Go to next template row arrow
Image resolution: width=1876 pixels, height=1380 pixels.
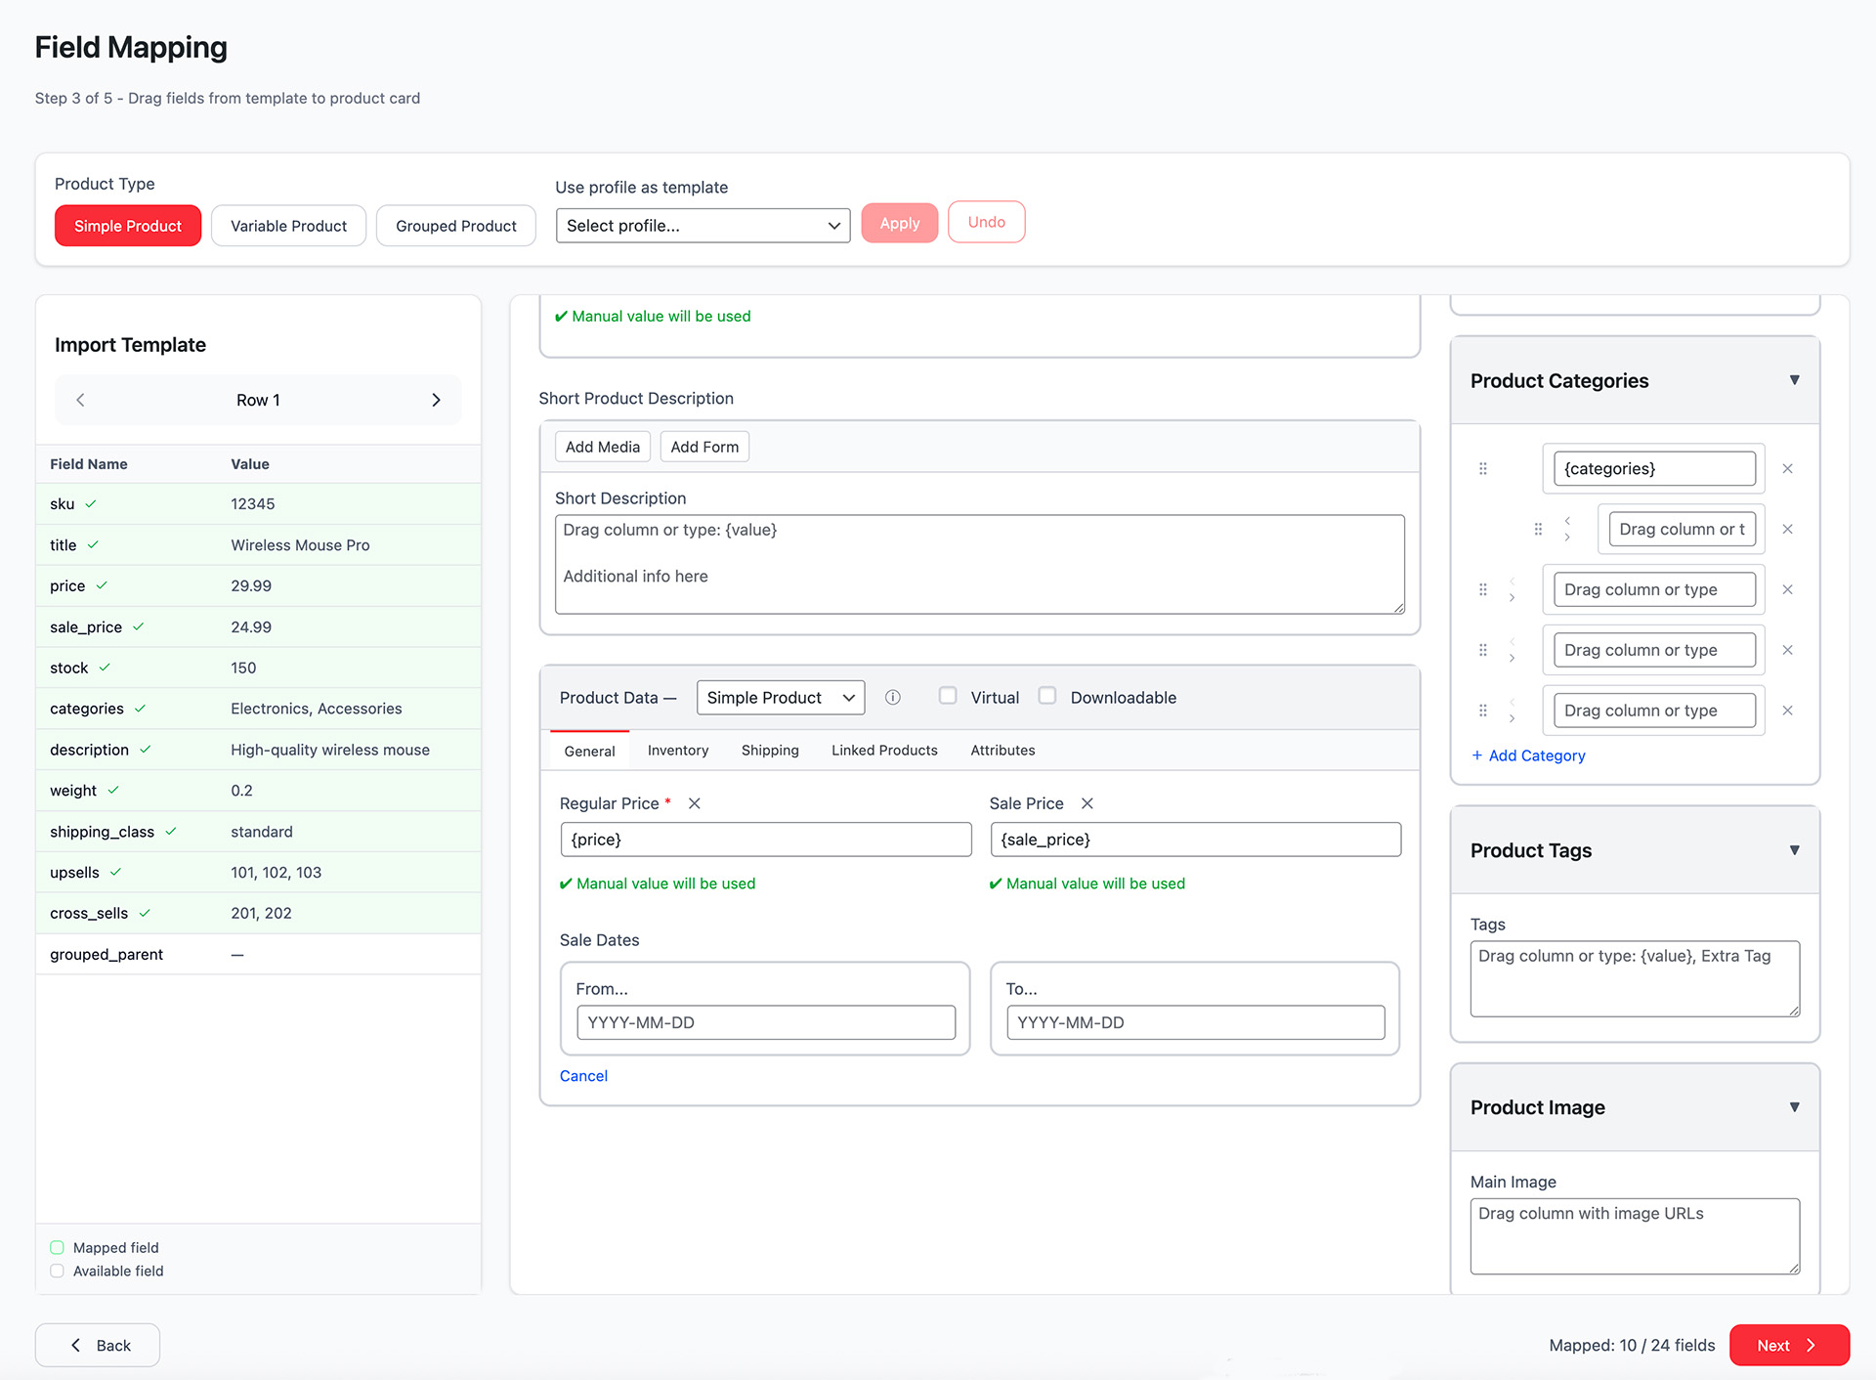(x=436, y=400)
